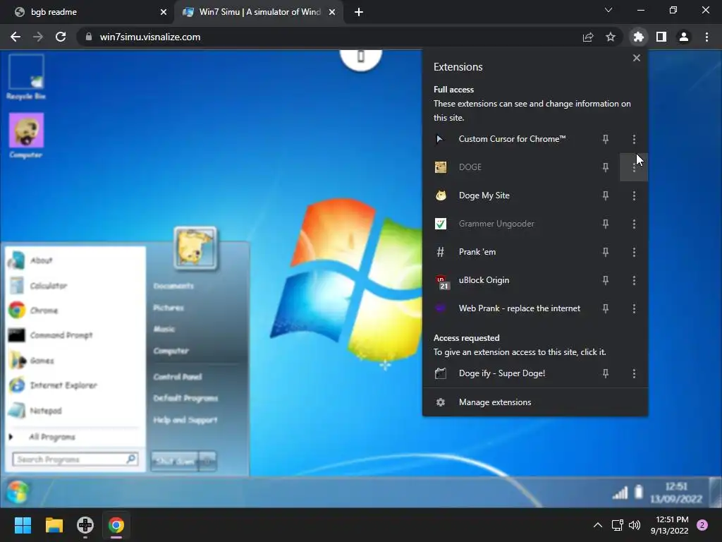Image resolution: width=722 pixels, height=542 pixels.
Task: Open Manage extensions
Action: [x=535, y=402]
